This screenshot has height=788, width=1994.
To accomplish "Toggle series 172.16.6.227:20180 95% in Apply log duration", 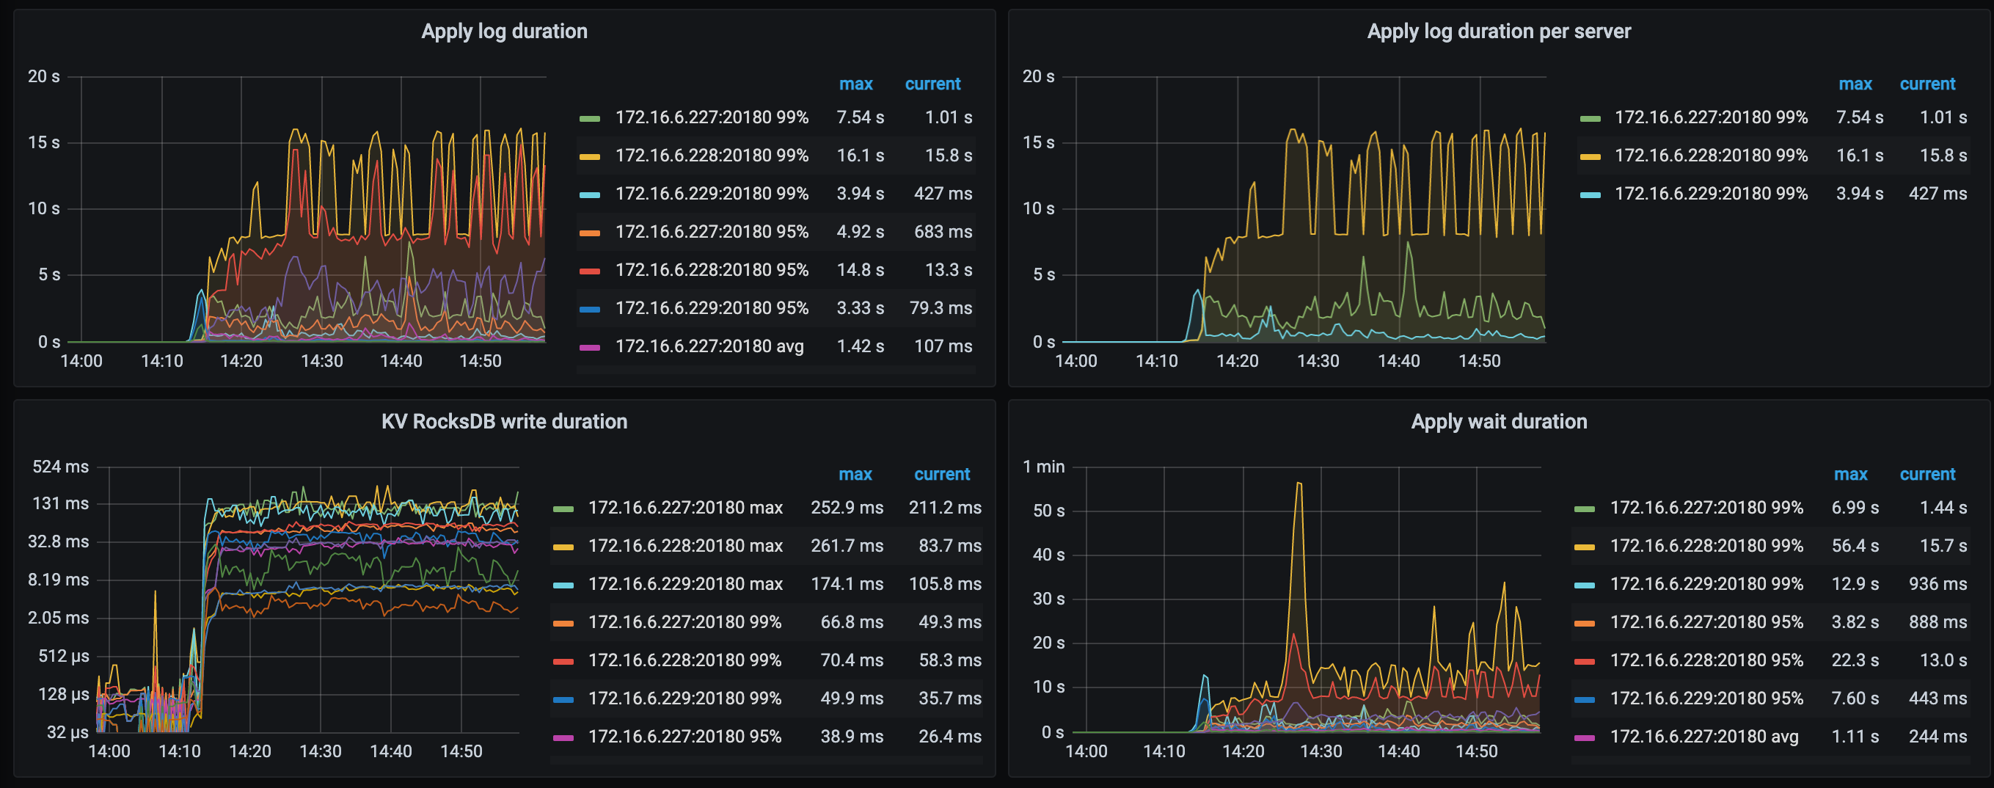I will point(712,231).
